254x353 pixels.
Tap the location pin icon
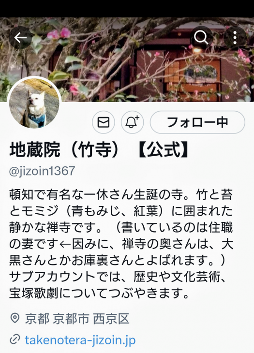[x=15, y=318]
